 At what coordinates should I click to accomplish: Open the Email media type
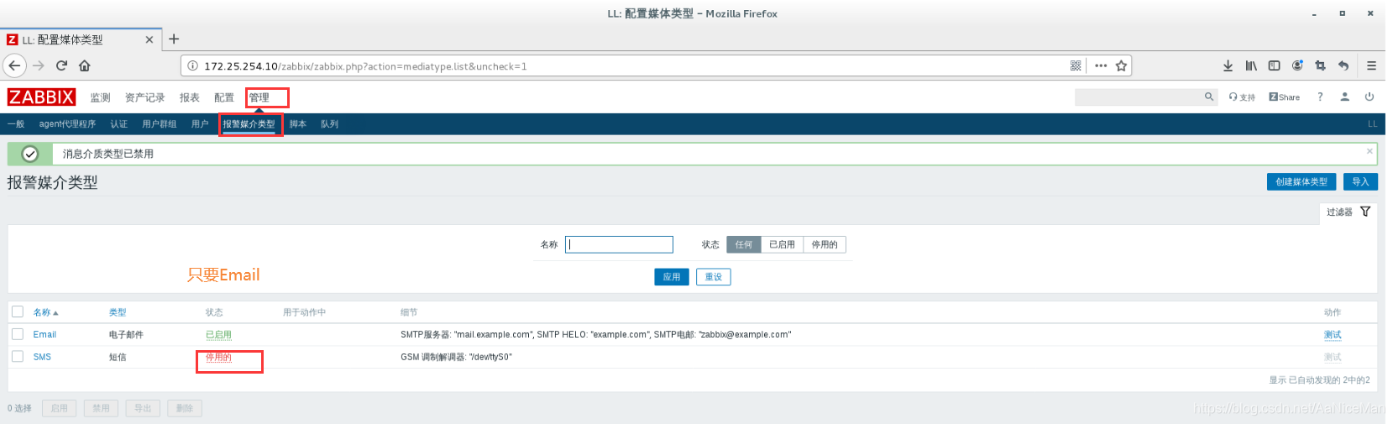click(45, 334)
